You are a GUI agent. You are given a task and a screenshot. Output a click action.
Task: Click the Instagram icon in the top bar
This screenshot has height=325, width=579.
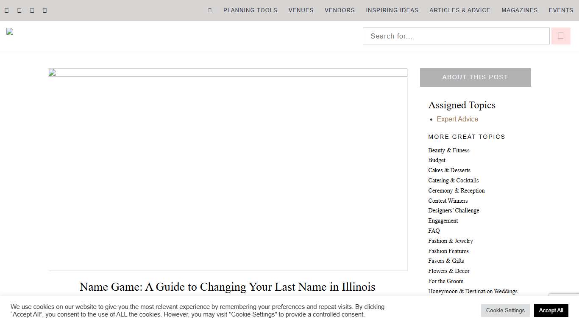(32, 10)
